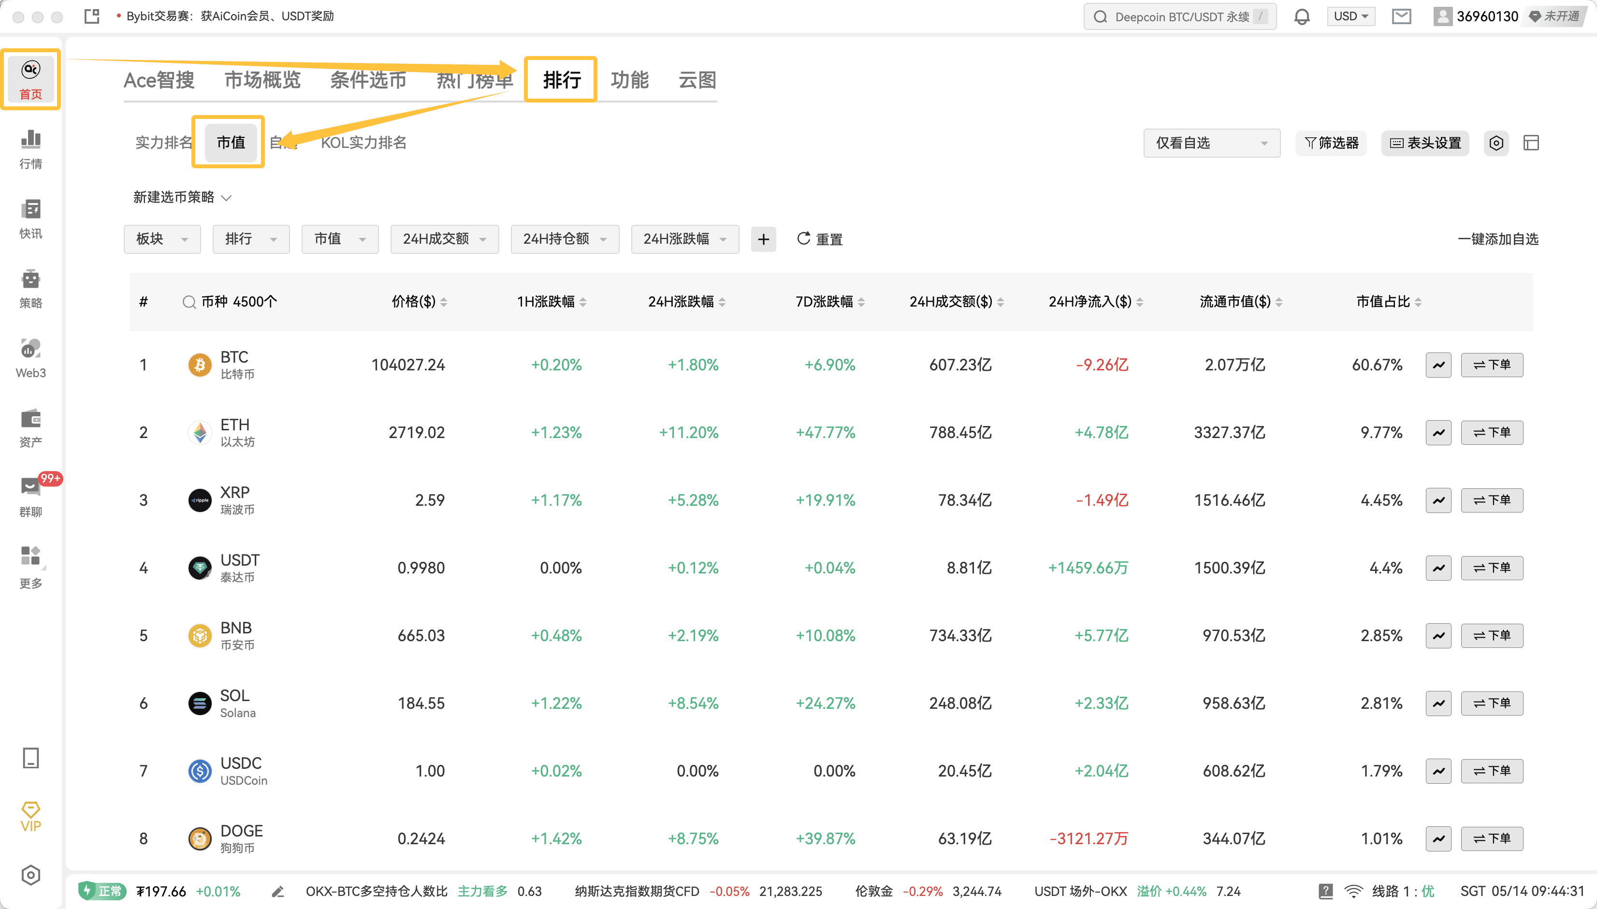Open the 资产 wallet sidebar icon

(30, 427)
